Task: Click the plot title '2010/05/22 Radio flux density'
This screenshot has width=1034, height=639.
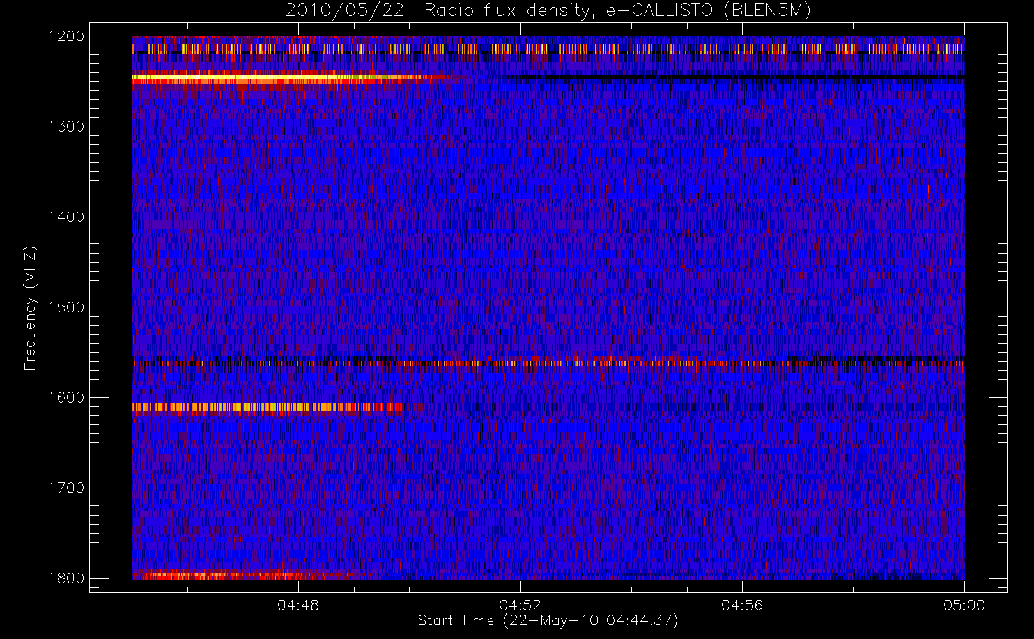Action: pos(548,11)
